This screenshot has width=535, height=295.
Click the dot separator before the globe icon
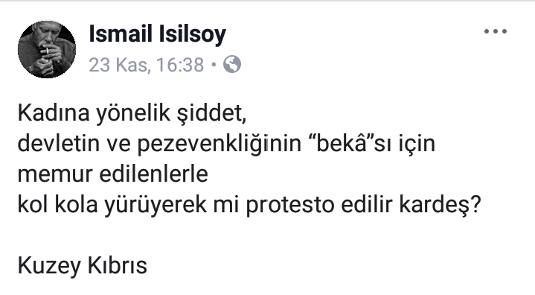click(x=214, y=64)
